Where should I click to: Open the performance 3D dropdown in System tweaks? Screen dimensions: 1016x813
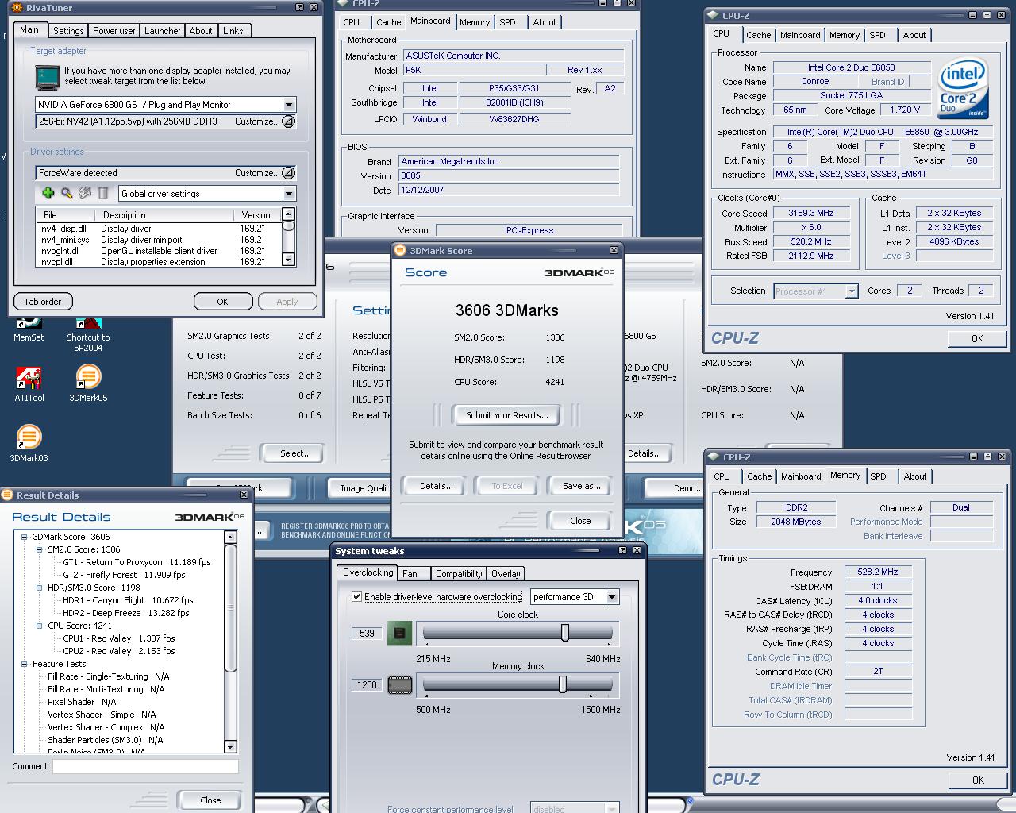[x=612, y=597]
